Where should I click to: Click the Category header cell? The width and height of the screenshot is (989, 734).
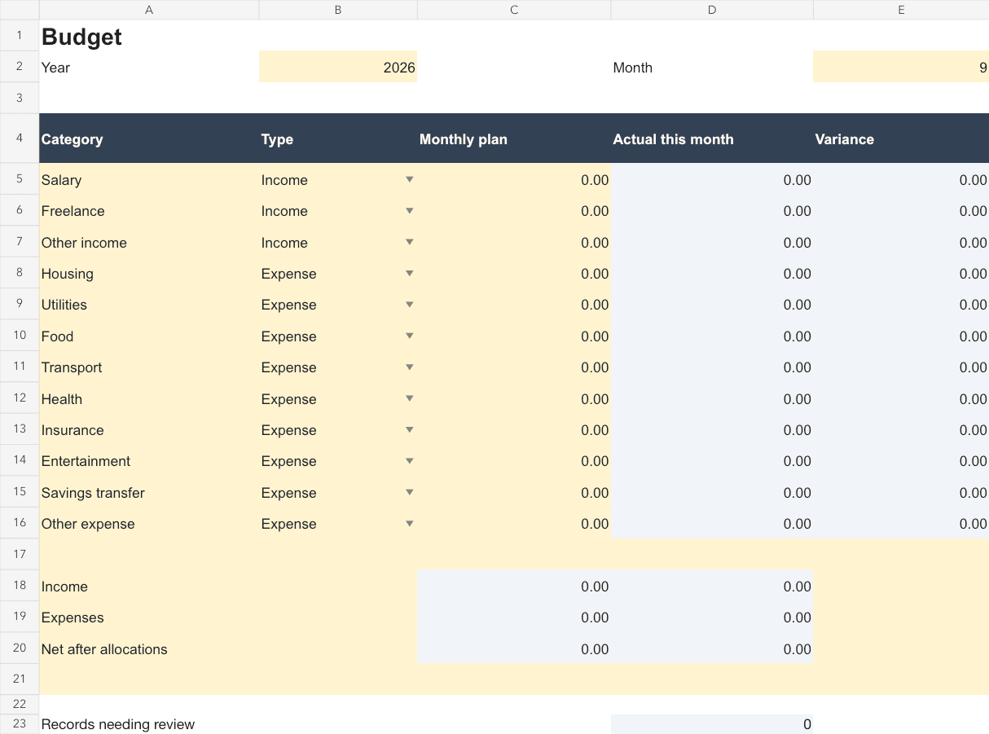tap(149, 138)
